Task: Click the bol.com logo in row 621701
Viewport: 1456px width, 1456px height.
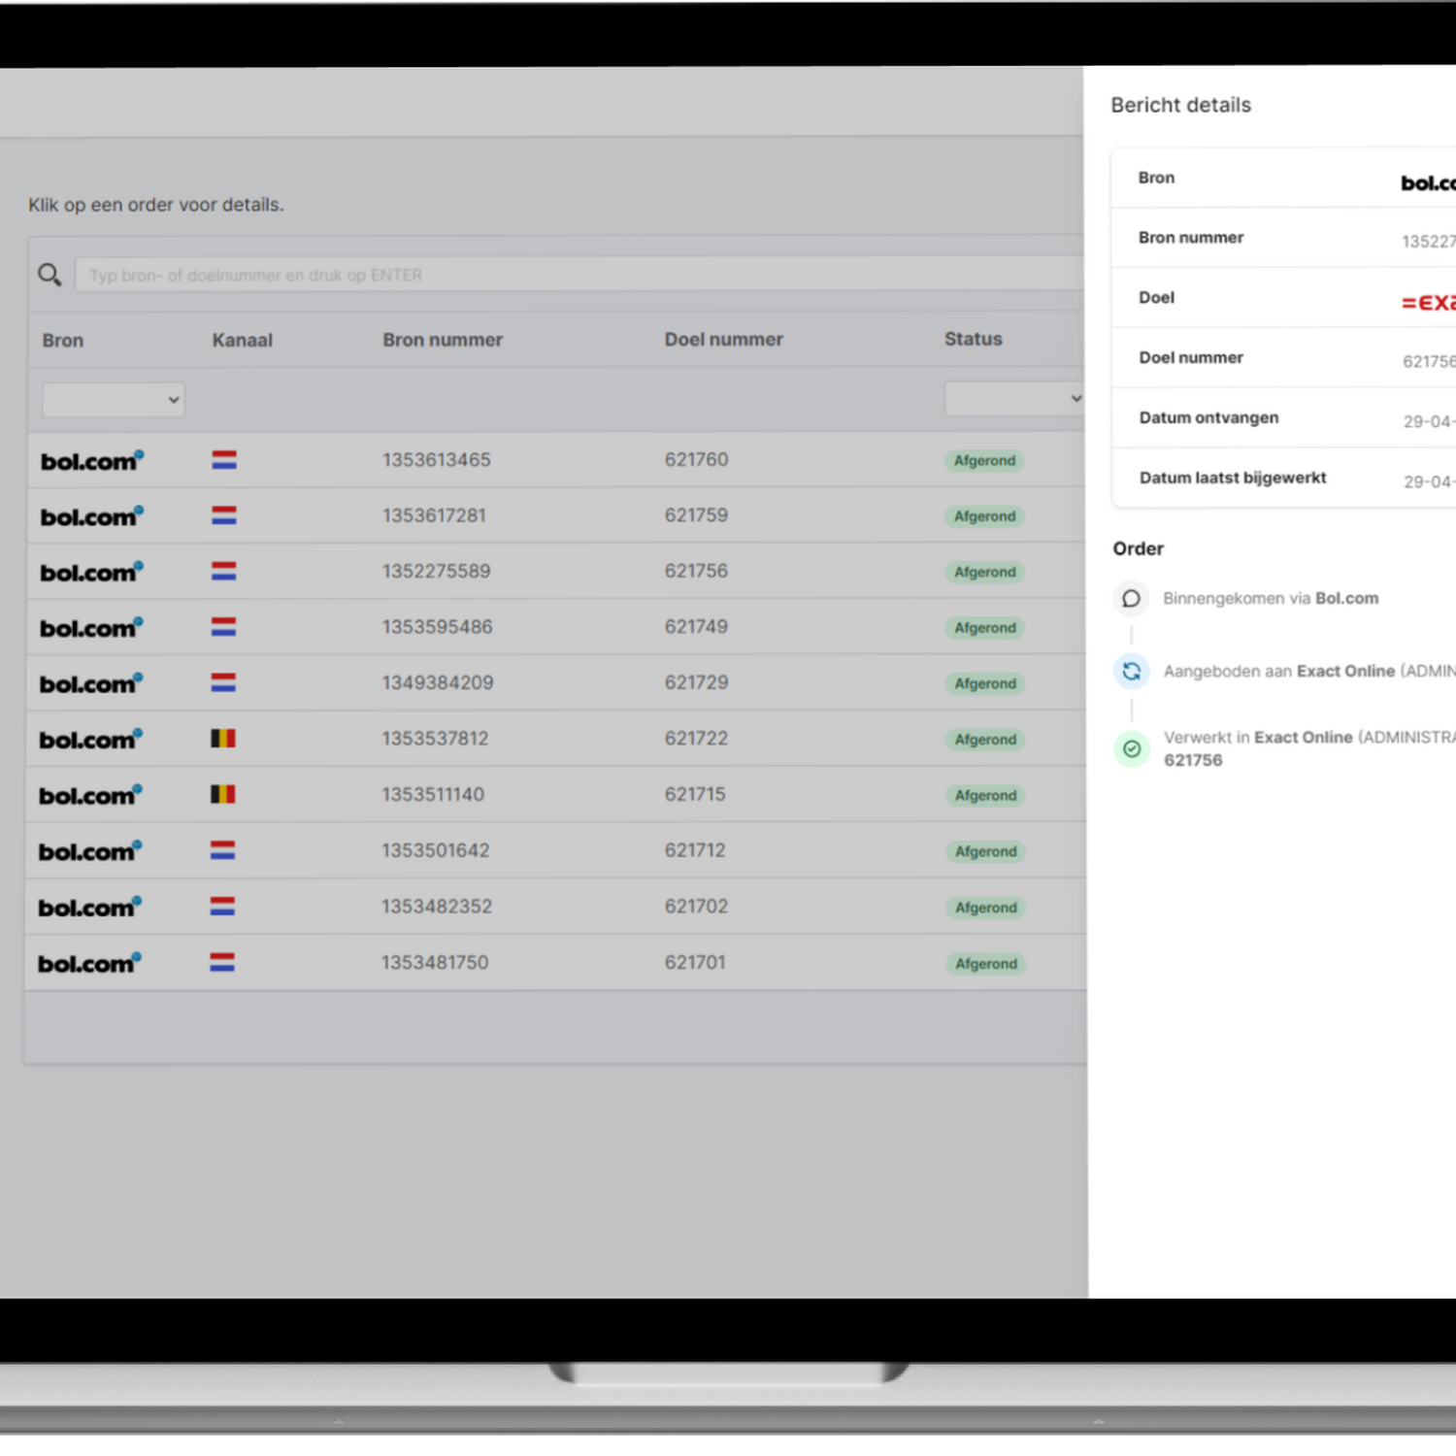Action: [x=89, y=962]
